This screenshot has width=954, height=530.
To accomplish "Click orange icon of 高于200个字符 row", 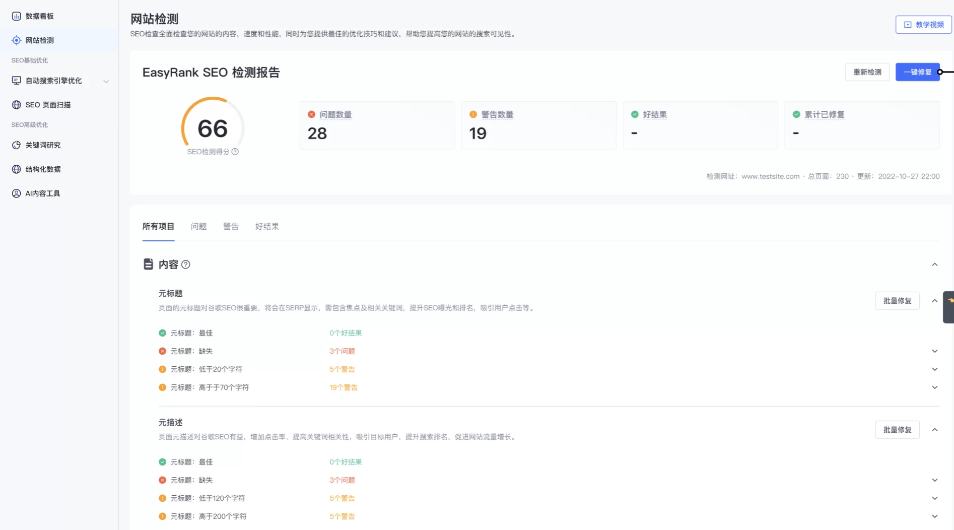I will 162,516.
